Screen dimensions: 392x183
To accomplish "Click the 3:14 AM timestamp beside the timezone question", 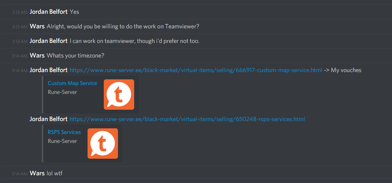I will (19, 56).
